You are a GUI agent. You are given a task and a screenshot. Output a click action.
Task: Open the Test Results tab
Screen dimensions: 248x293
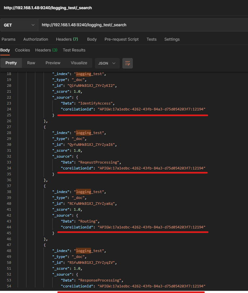(74, 50)
